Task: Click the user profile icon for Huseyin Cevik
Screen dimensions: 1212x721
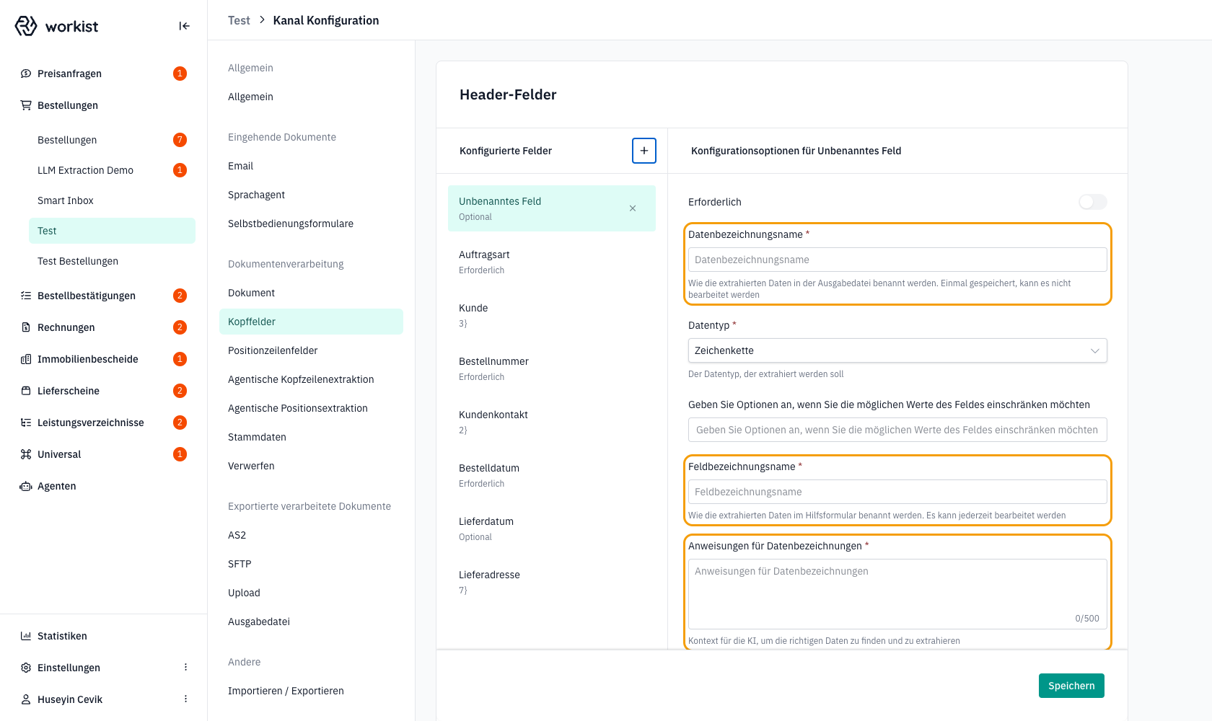Action: [26, 699]
